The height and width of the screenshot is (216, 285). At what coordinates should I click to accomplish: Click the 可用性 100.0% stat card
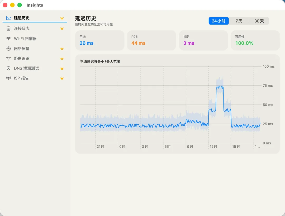point(255,40)
